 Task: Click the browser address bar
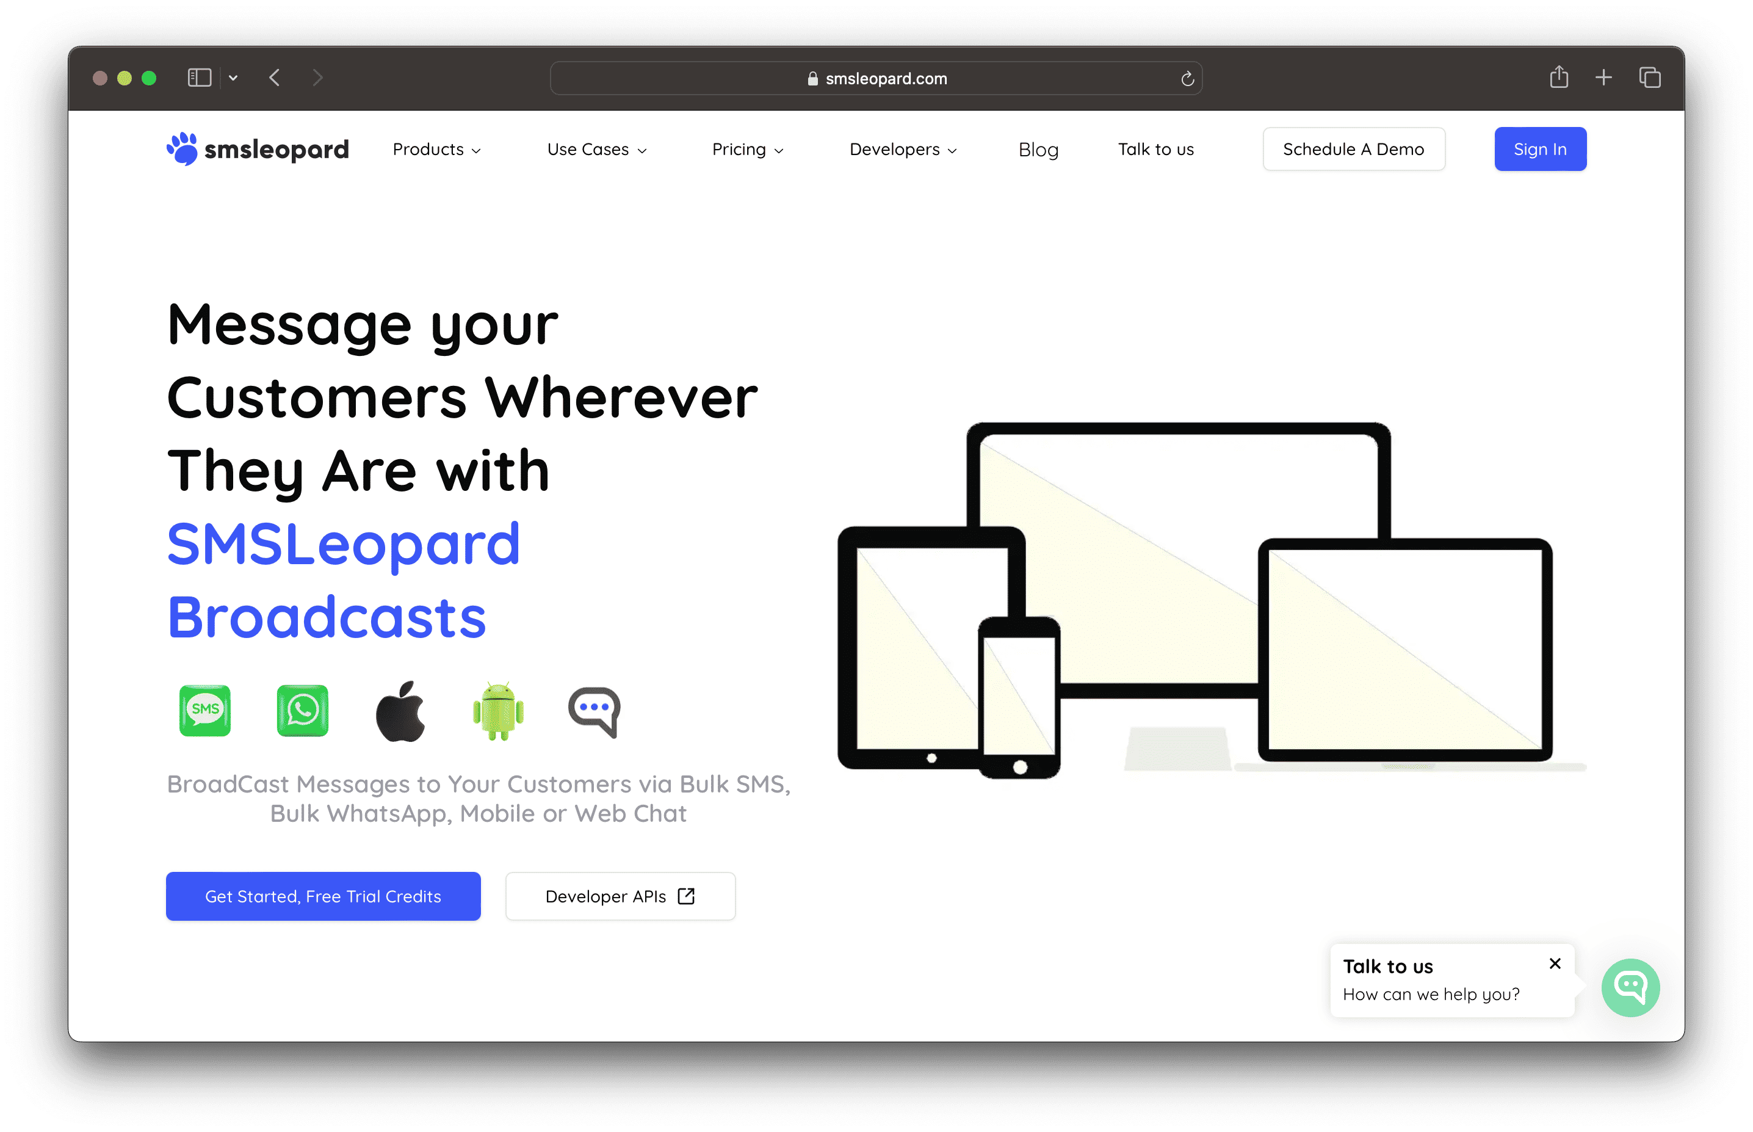click(876, 78)
